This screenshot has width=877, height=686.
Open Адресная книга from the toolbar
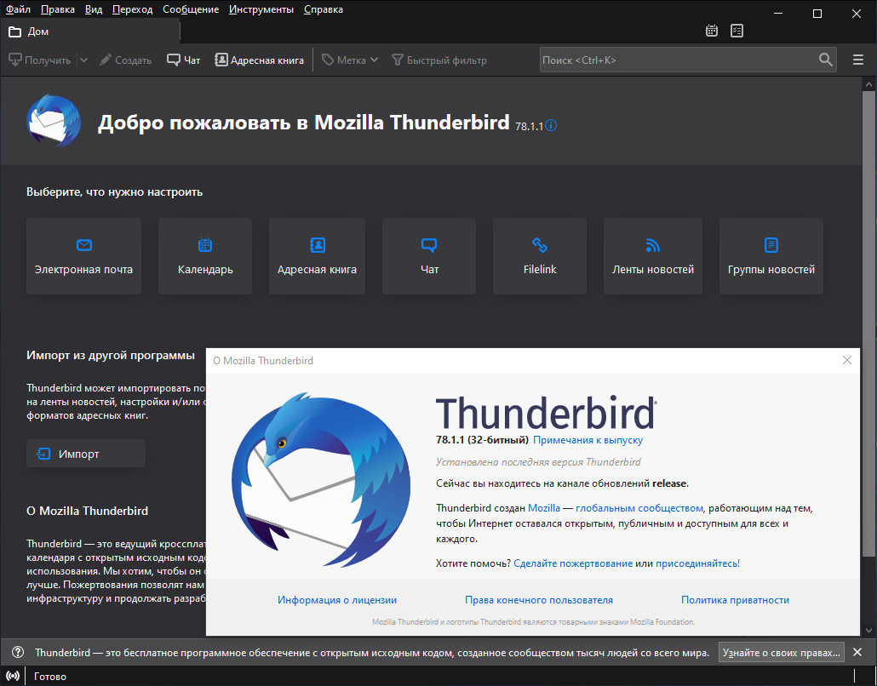click(260, 60)
